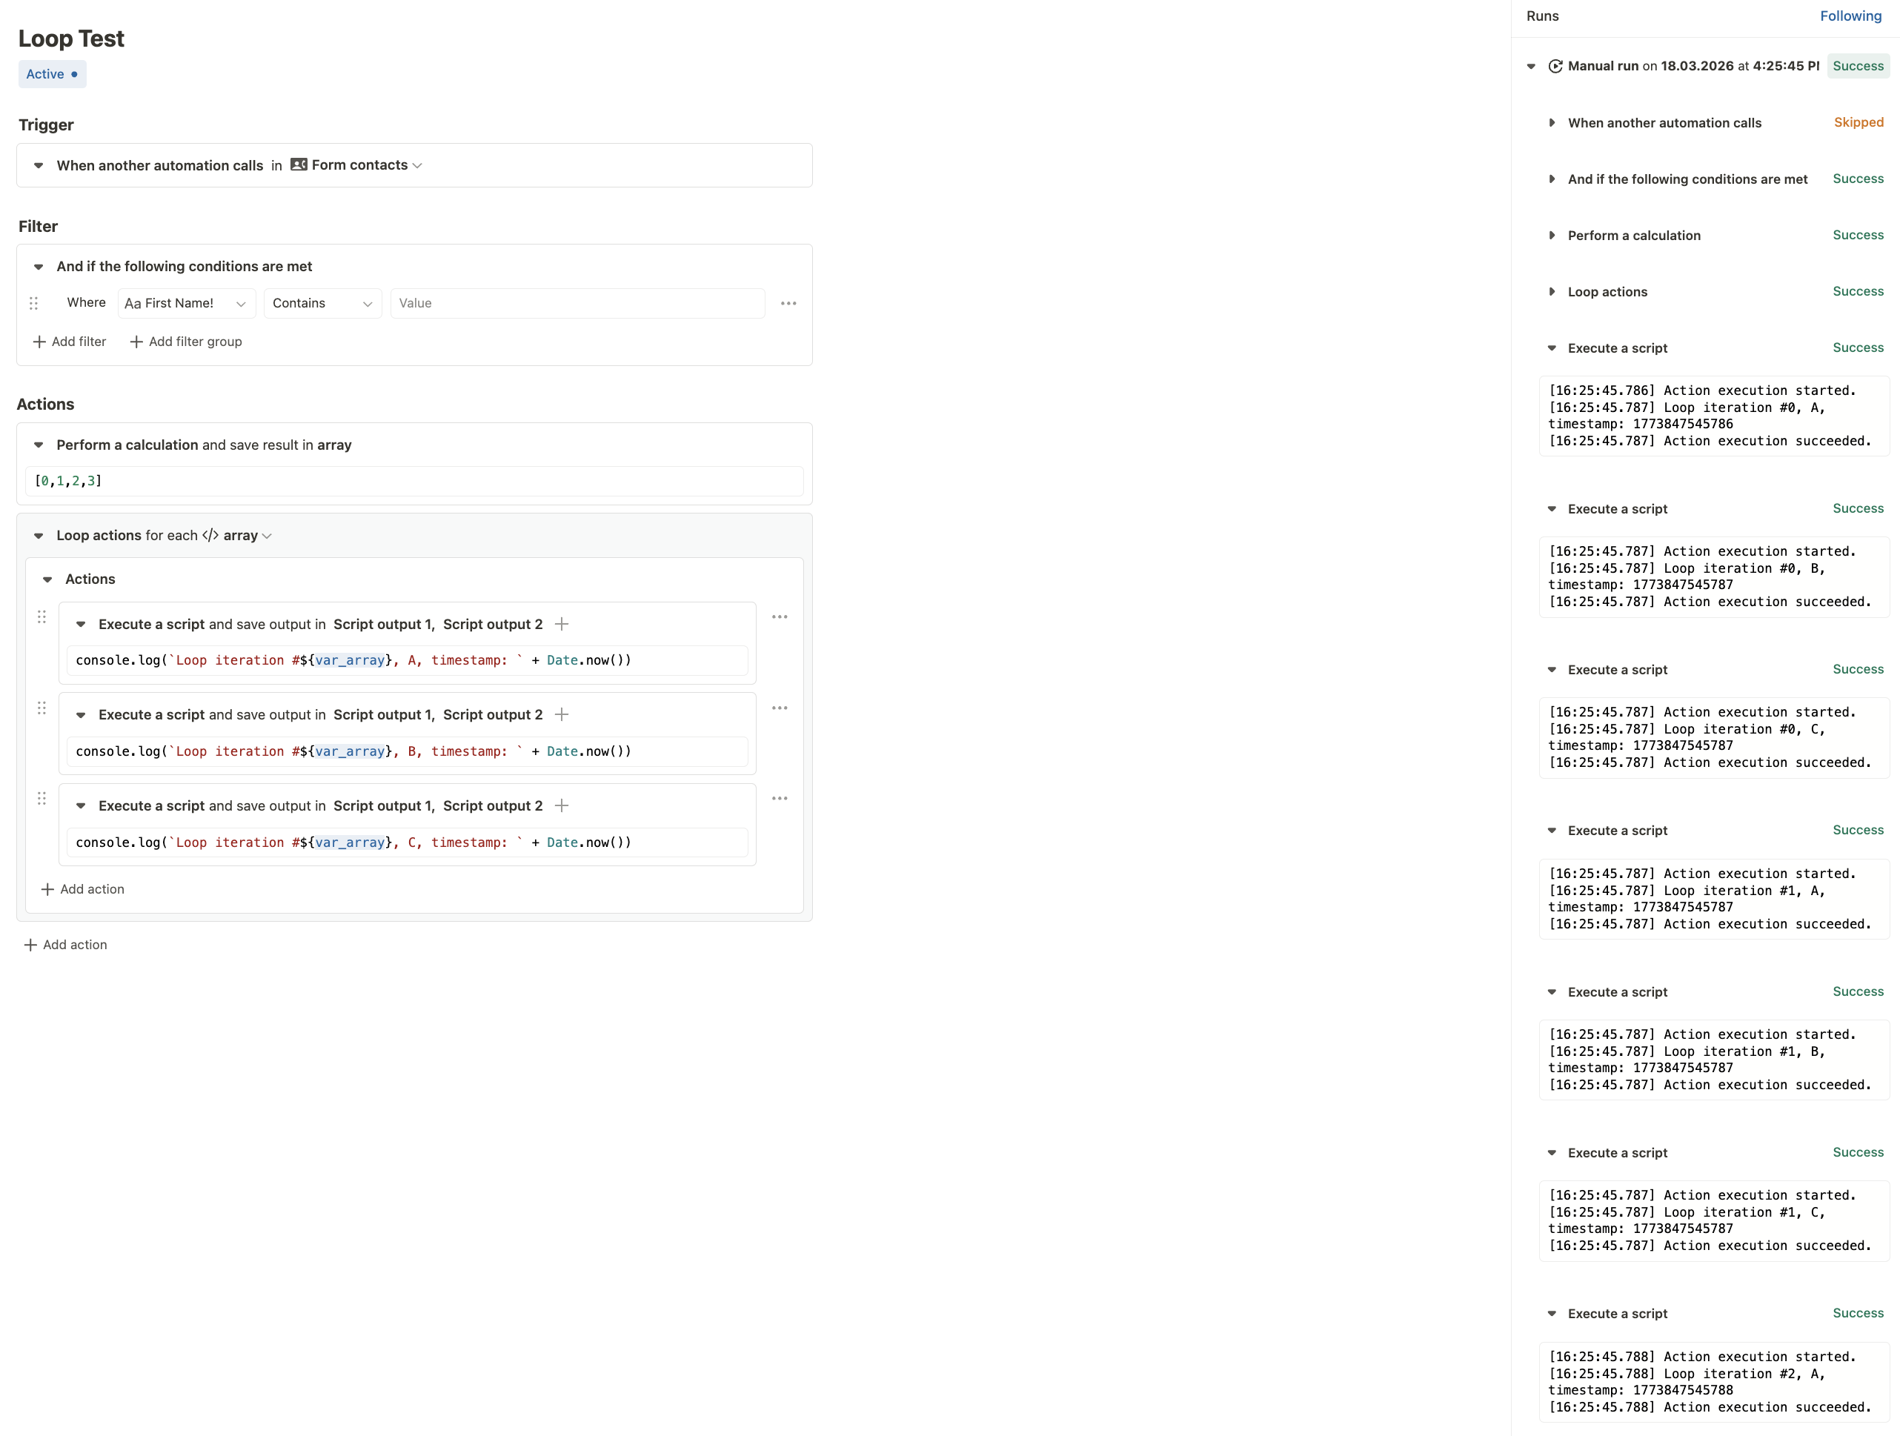Click the drag handle for script B action
This screenshot has height=1436, width=1900.
(x=41, y=708)
